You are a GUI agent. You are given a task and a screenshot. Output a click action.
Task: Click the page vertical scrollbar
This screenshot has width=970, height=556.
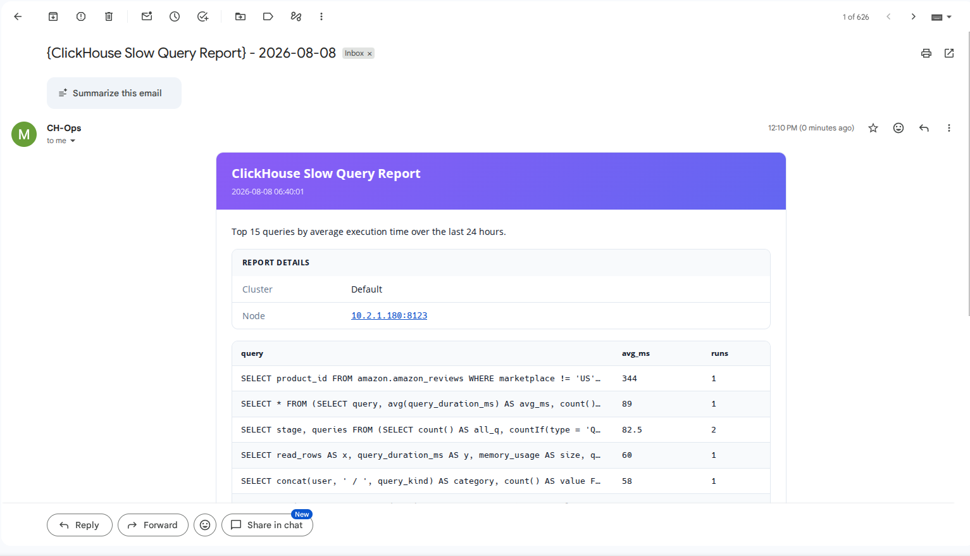click(968, 174)
